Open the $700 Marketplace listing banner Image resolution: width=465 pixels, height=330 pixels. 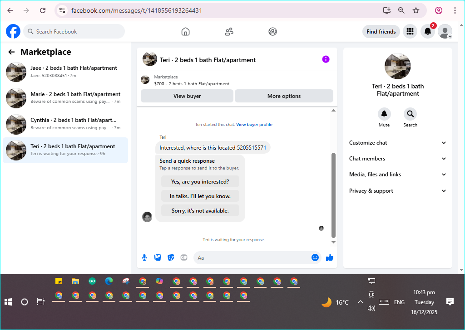tap(237, 80)
